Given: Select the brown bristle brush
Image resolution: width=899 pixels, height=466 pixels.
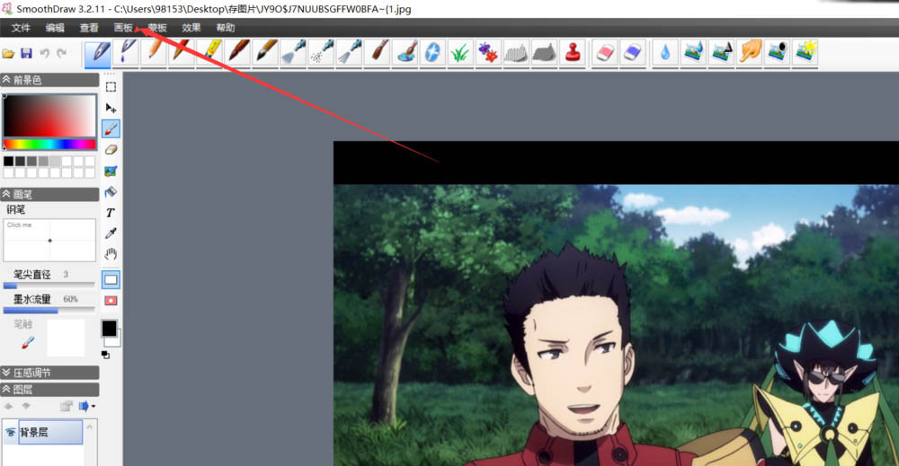Looking at the screenshot, I should tap(238, 53).
